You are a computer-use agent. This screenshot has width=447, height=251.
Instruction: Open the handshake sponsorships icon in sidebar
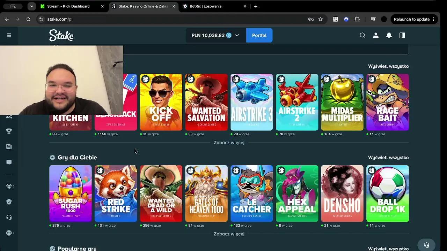pyautogui.click(x=9, y=186)
